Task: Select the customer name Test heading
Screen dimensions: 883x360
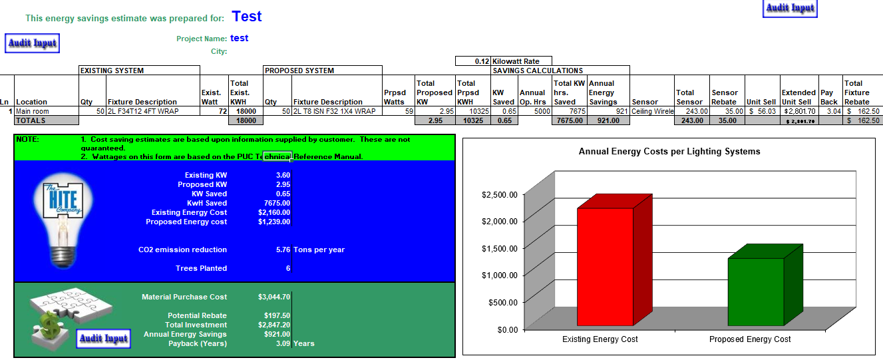Action: point(247,17)
